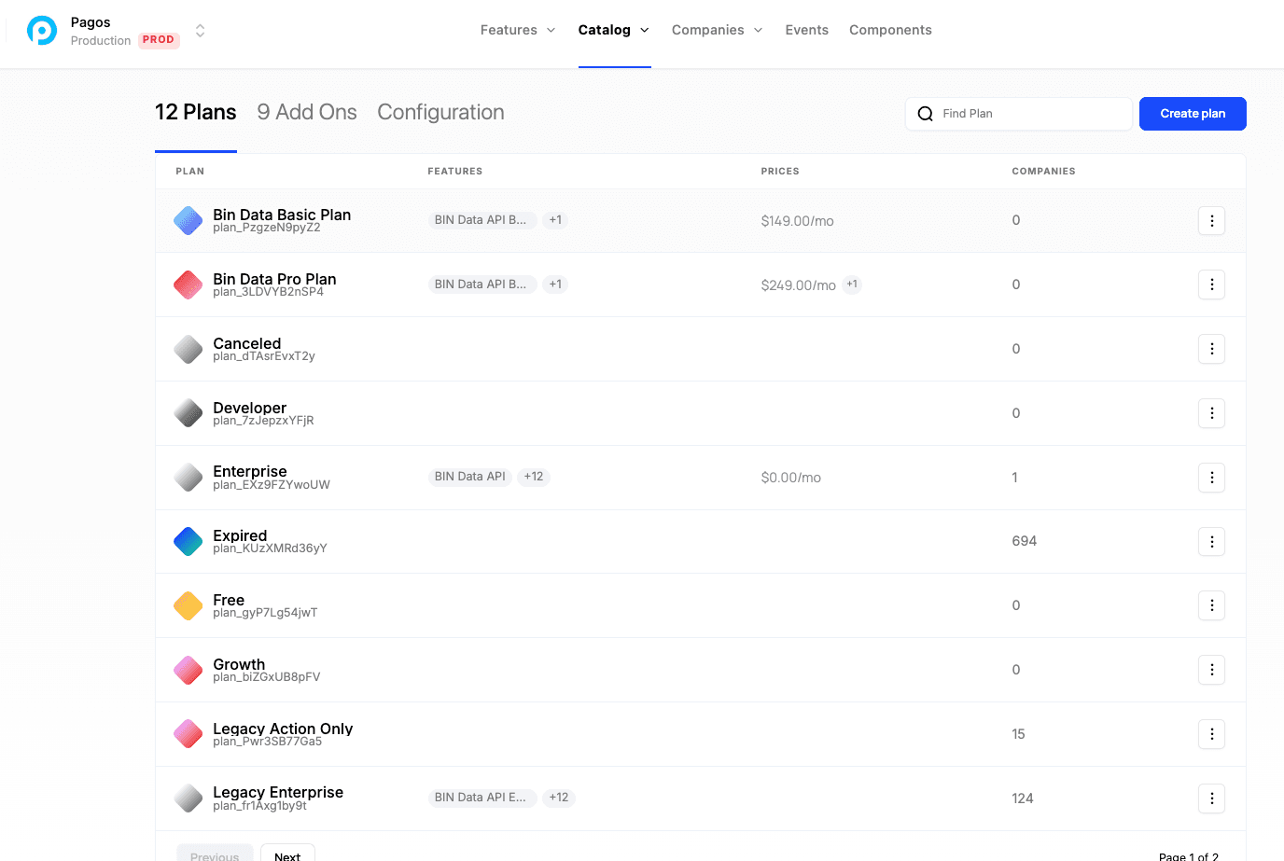Screen dimensions: 1284x861
Task: Go to the Events page
Action: click(x=806, y=30)
